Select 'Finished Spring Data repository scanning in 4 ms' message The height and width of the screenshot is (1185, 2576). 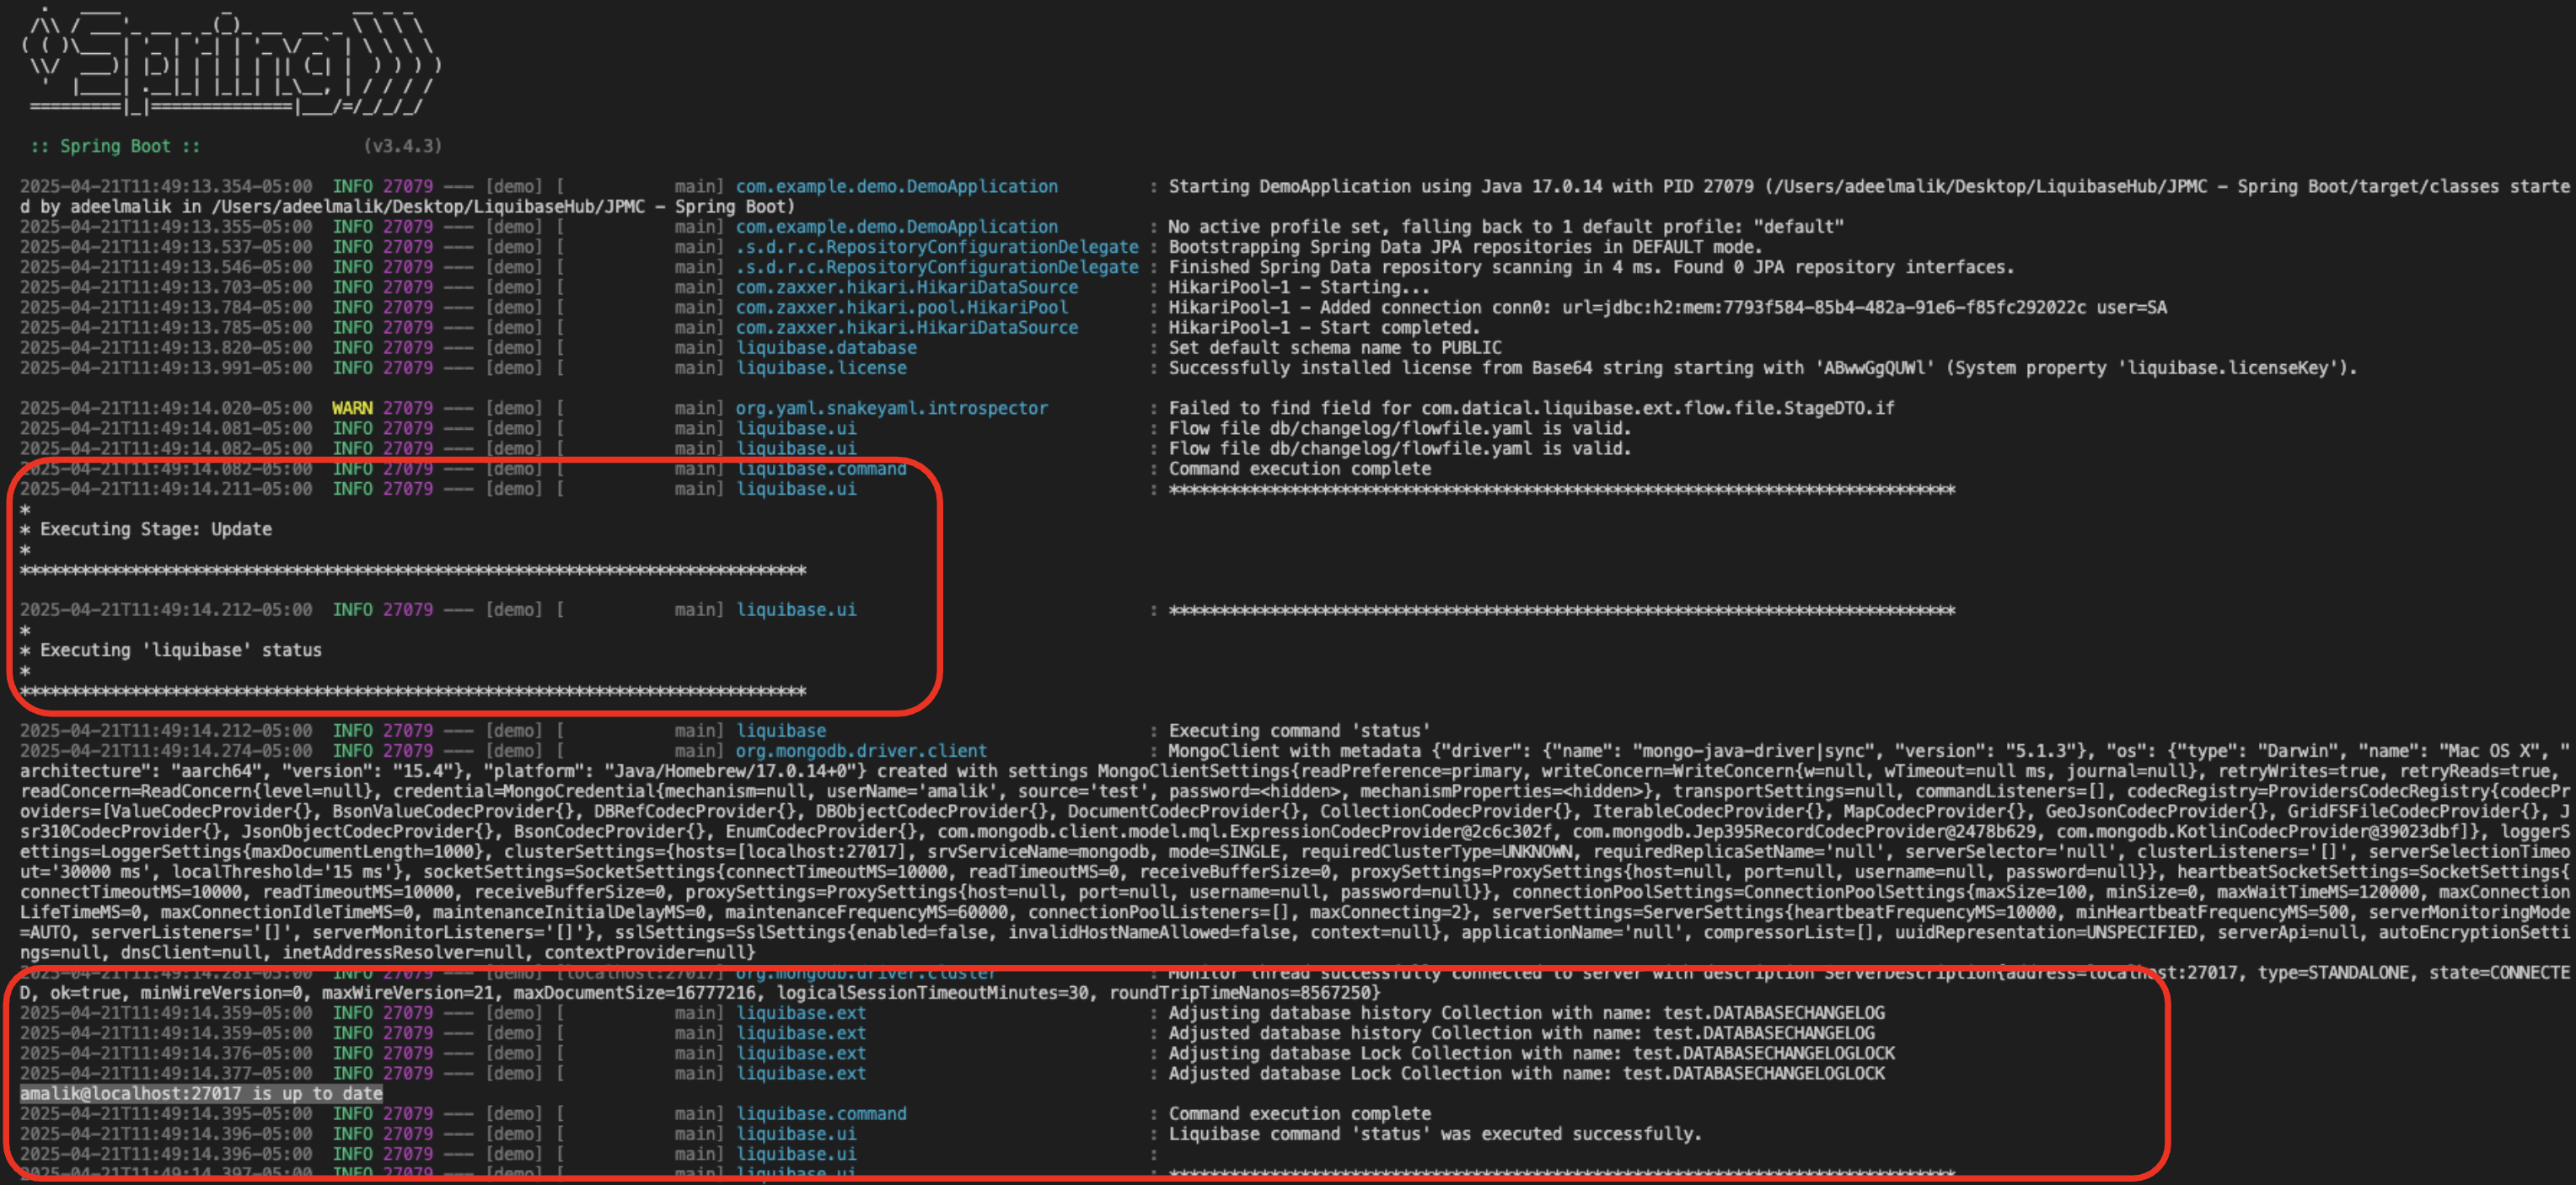click(1591, 267)
